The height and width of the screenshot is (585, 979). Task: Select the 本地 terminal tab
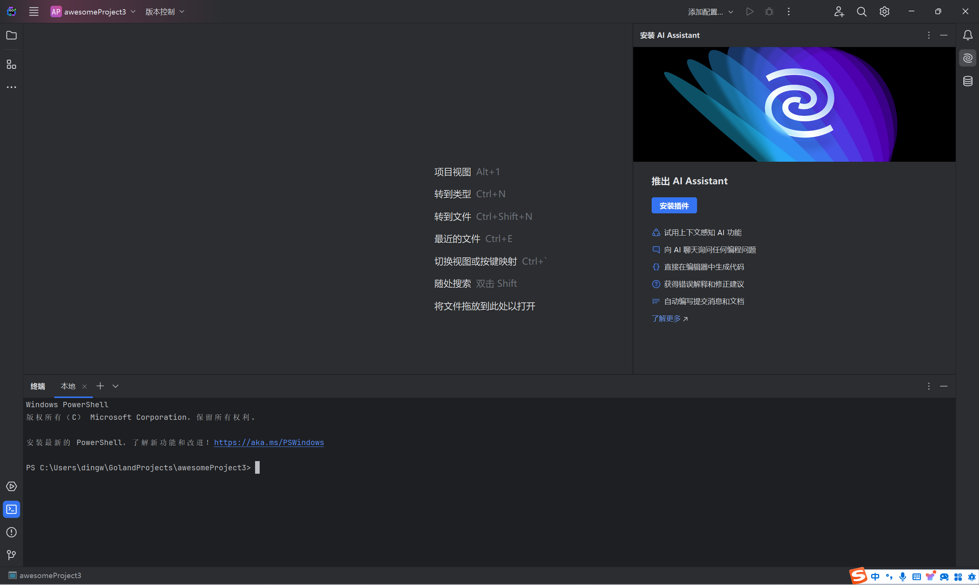coord(68,386)
